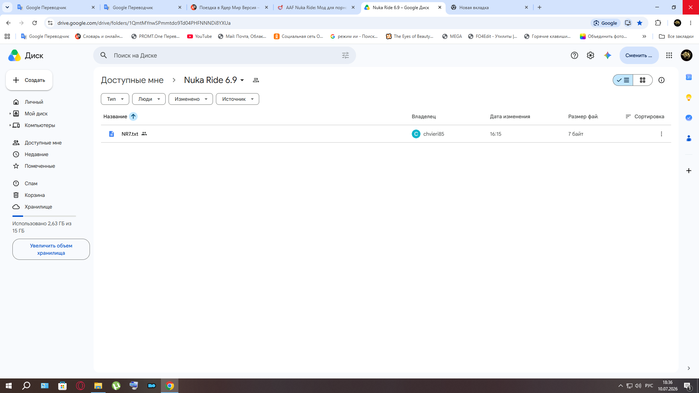
Task: Bookmark star icon in address bar
Action: (x=640, y=23)
